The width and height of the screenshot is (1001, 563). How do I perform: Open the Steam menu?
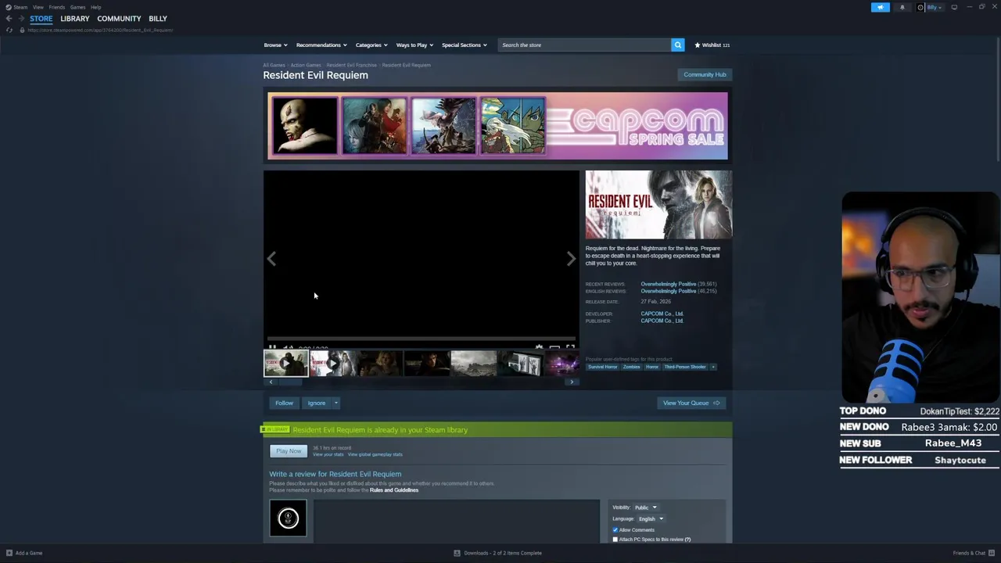coord(20,7)
